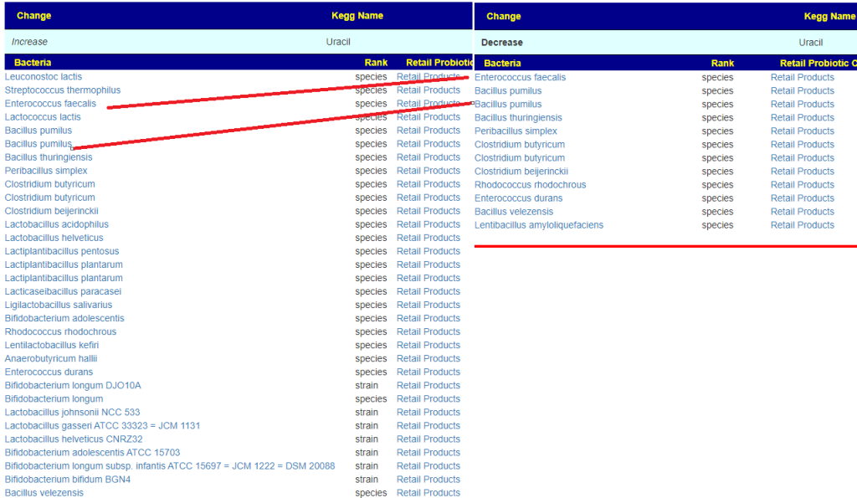The width and height of the screenshot is (857, 498).
Task: Click the Bacteria column header in Decrease table
Action: 502,63
